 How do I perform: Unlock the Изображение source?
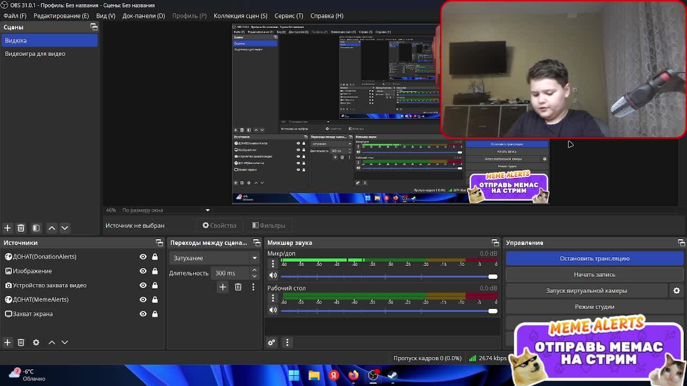(155, 271)
